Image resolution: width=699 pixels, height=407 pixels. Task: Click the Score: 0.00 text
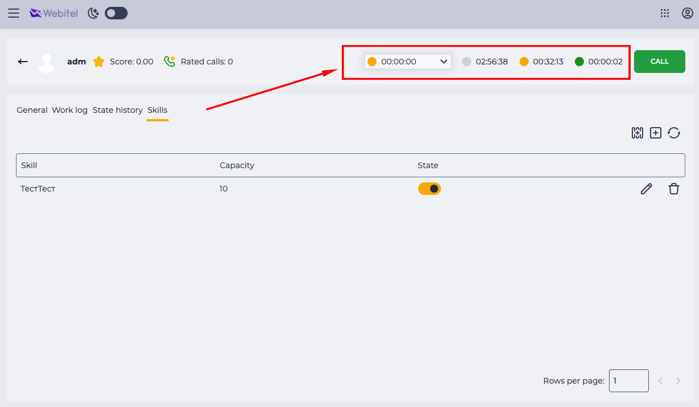132,62
